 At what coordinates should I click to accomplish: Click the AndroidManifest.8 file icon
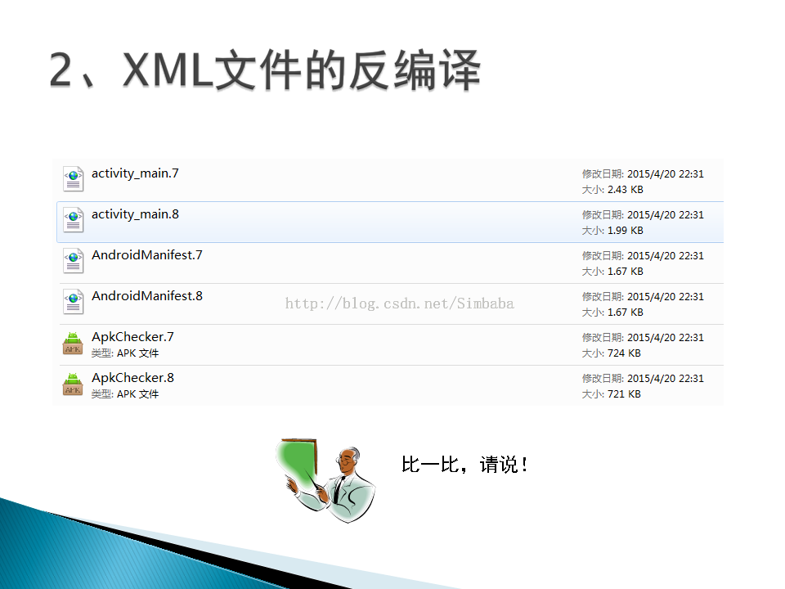[x=73, y=302]
